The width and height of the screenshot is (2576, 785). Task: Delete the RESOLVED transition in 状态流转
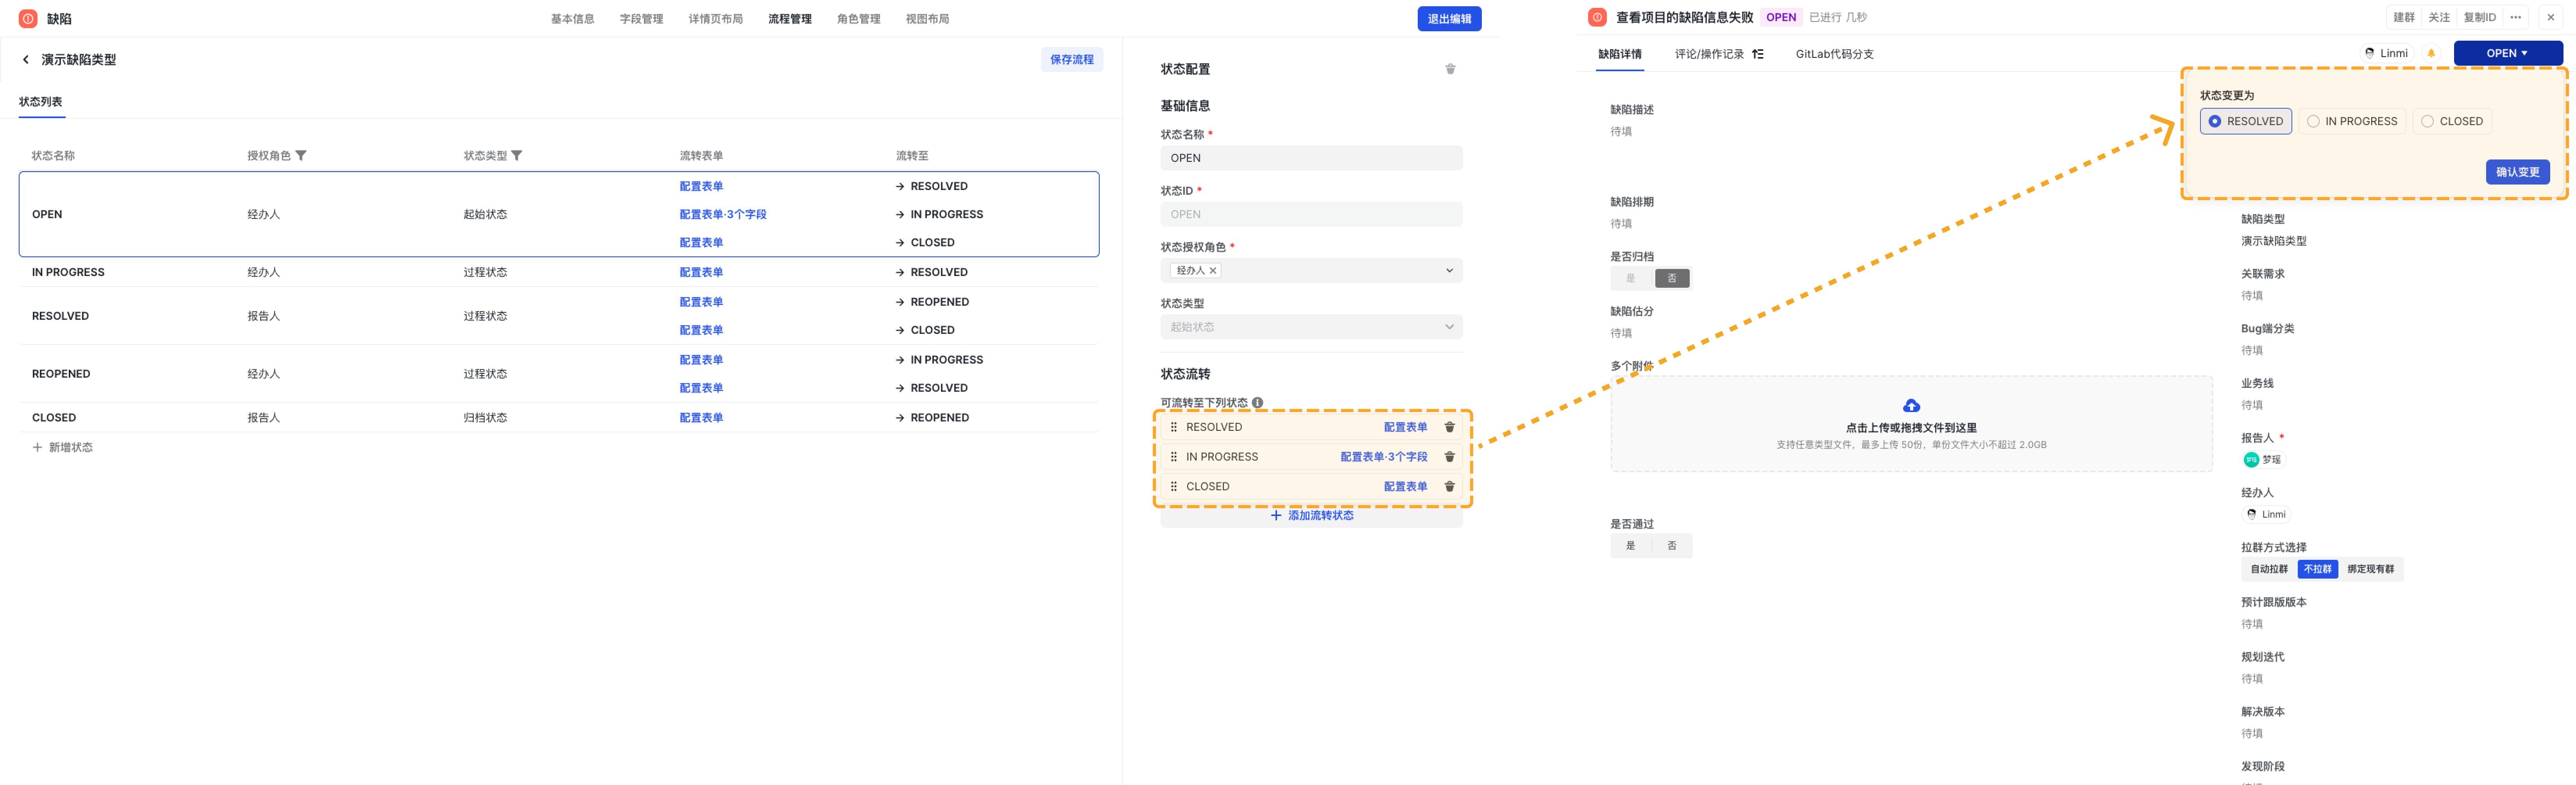pos(1449,427)
